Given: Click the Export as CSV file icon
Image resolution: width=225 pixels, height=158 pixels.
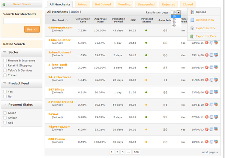Looking at the screenshot, I should point(192,28).
